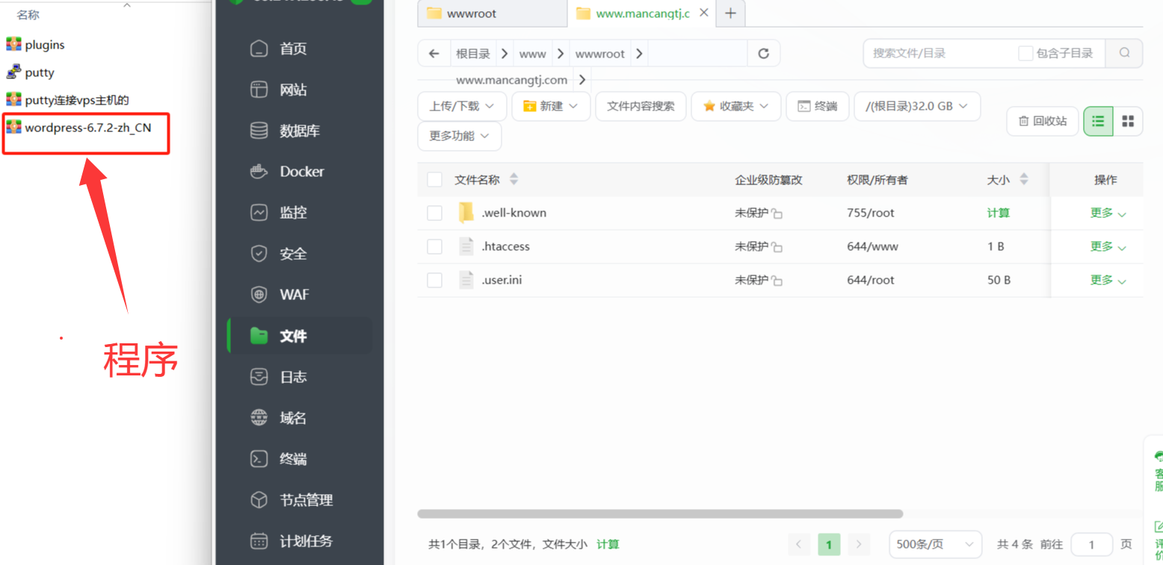Enable the include subdirectories checkbox
Screen dimensions: 1163x565
pyautogui.click(x=1025, y=54)
